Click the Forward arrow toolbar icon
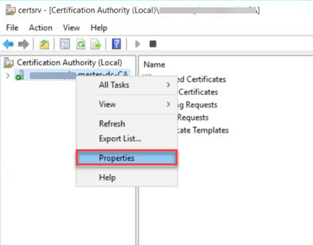The width and height of the screenshot is (313, 245). [23, 44]
